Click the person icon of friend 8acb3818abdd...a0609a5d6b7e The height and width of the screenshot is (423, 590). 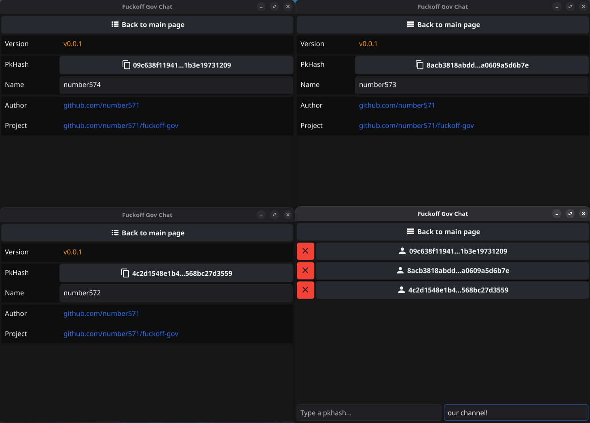coord(400,271)
